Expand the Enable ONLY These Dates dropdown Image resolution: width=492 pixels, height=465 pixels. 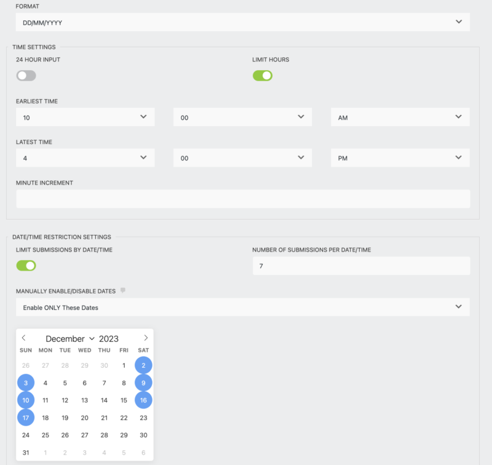(242, 307)
